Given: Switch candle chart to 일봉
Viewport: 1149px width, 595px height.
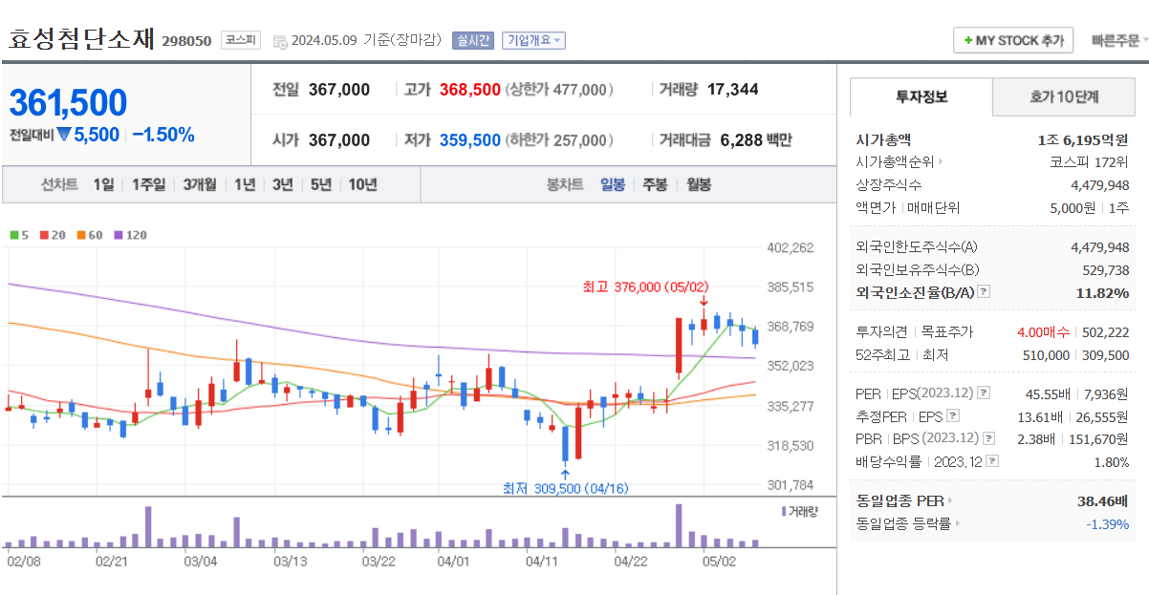Looking at the screenshot, I should tap(613, 184).
